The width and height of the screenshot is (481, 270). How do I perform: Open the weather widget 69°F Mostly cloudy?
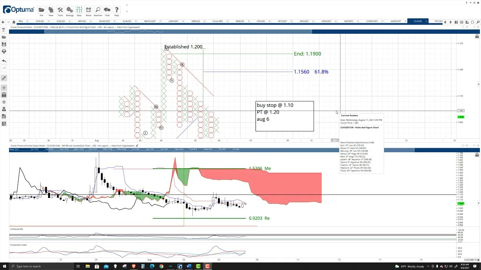point(409,266)
